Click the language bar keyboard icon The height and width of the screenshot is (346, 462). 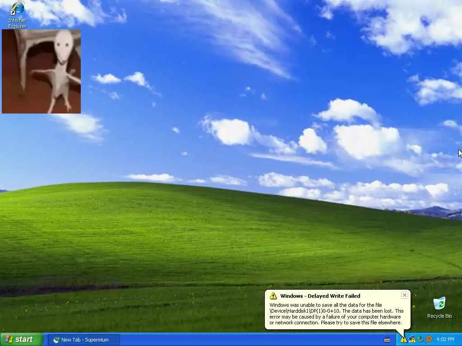click(387, 340)
